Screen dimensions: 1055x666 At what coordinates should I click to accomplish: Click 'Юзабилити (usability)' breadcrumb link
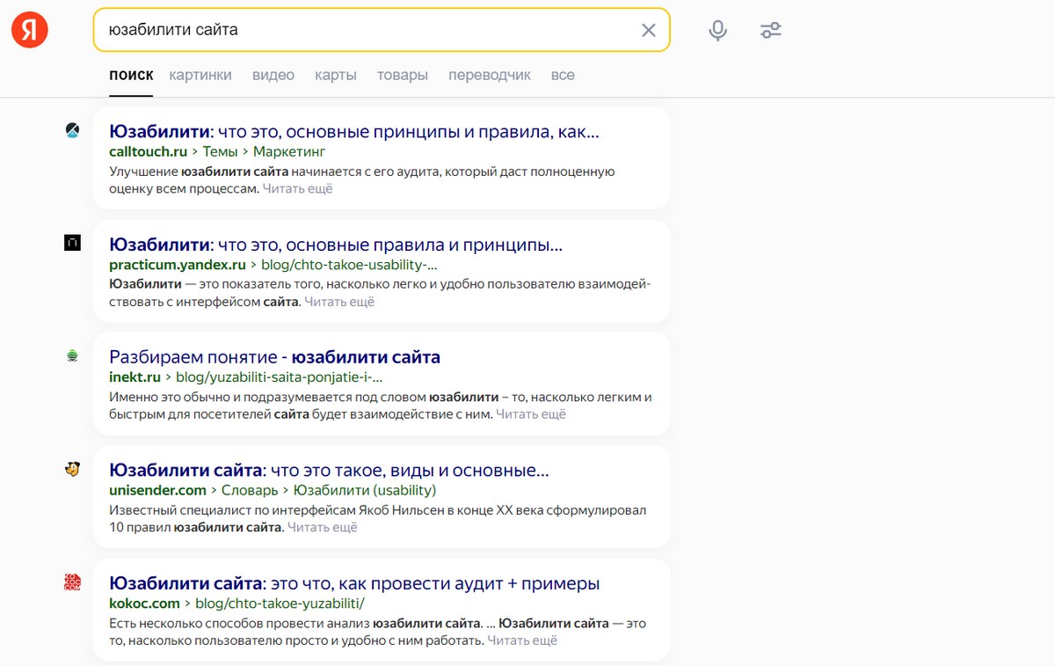[365, 490]
